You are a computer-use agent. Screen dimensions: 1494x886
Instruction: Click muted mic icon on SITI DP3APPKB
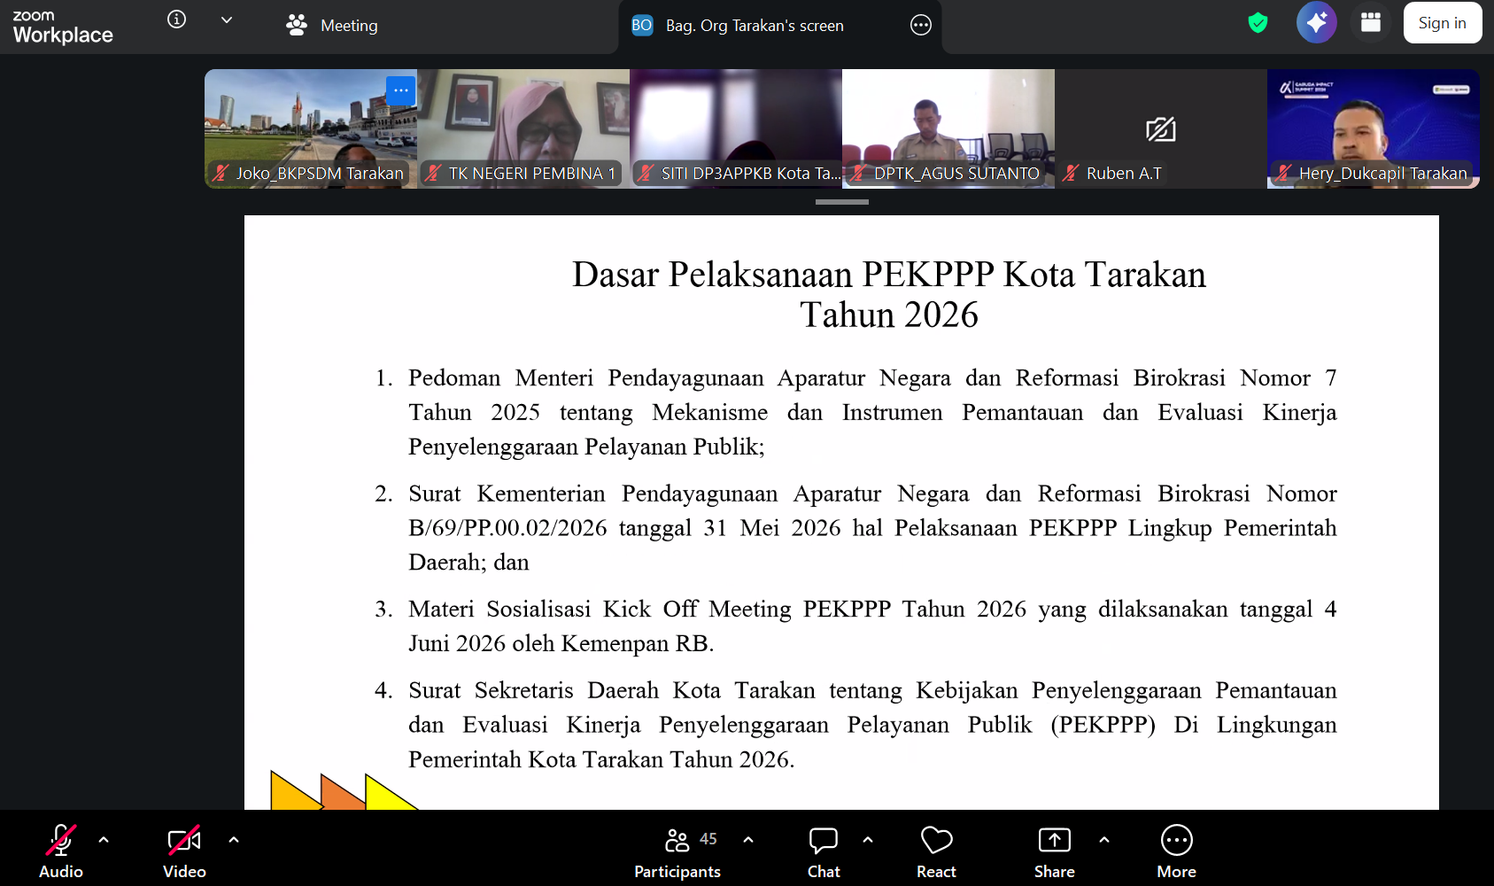click(x=646, y=173)
